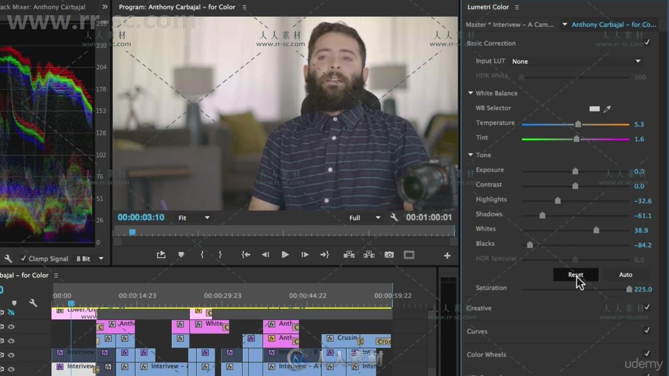Click the Blacks value -84.2
The height and width of the screenshot is (376, 669).
[x=642, y=245]
